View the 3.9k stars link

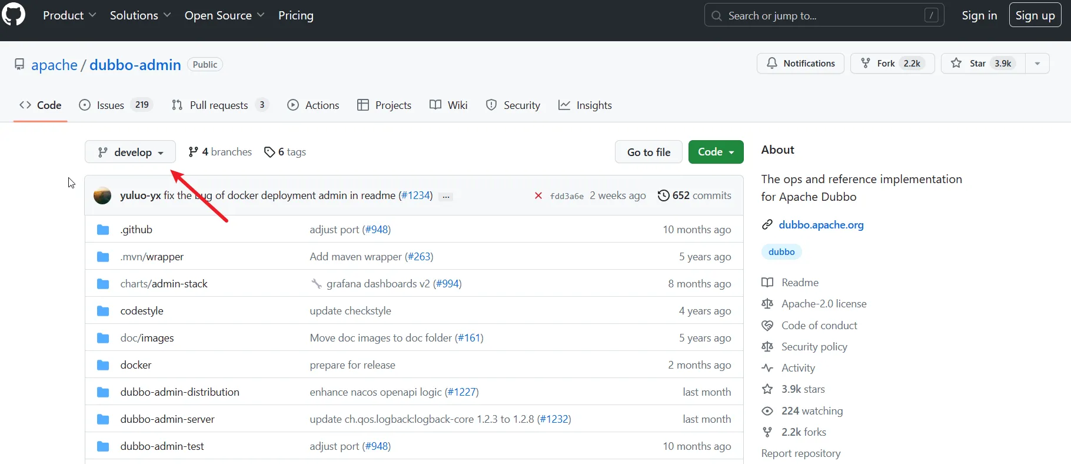pyautogui.click(x=803, y=389)
